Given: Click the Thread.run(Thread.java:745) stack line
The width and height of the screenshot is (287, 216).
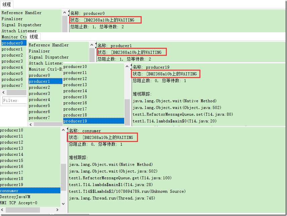Looking at the screenshot, I should pos(112,198).
